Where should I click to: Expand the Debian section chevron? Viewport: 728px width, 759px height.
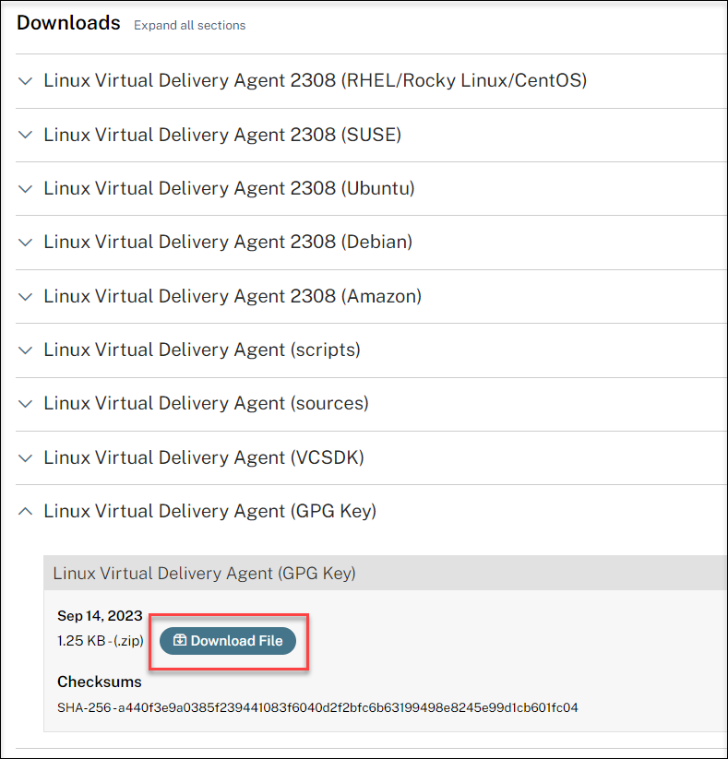[x=26, y=243]
